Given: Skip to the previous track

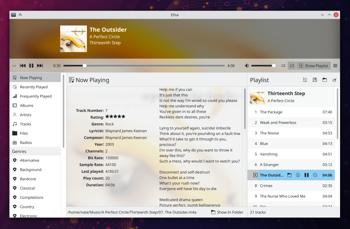Looking at the screenshot, I should click(x=23, y=66).
